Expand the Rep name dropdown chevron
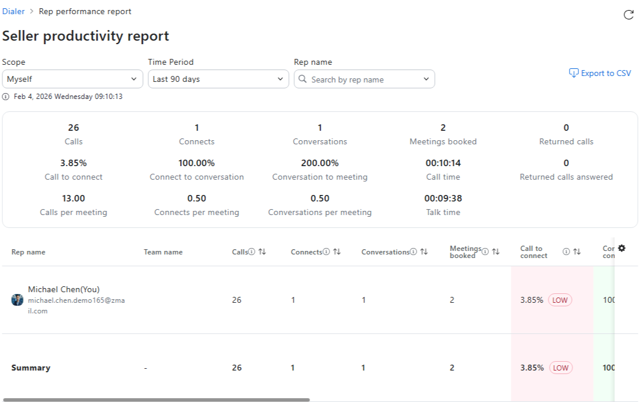 [x=426, y=79]
